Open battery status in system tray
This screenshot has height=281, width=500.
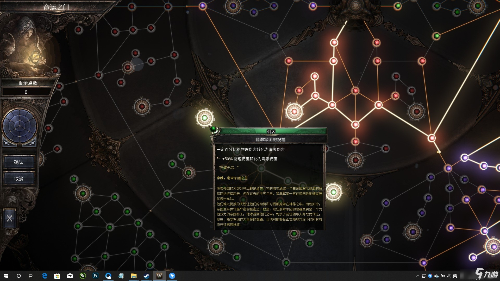pyautogui.click(x=442, y=276)
